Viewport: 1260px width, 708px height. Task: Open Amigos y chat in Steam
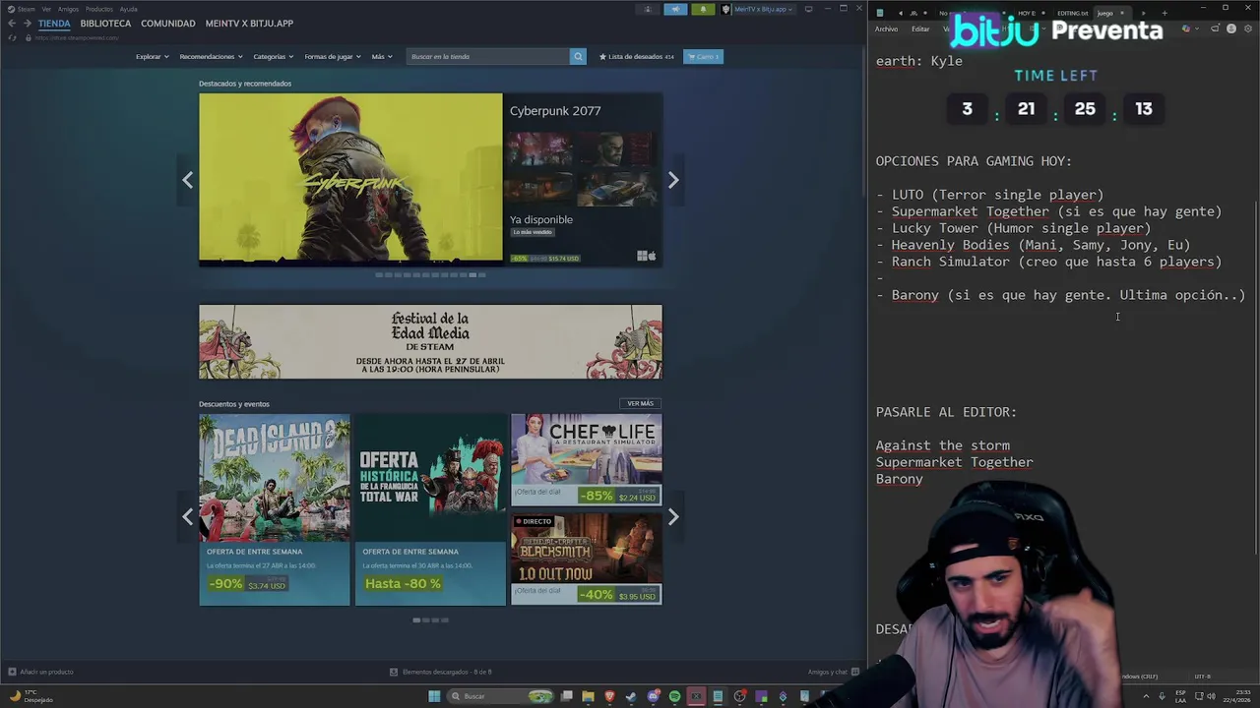[832, 672]
